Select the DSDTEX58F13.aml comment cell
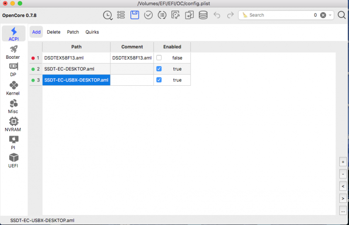Image resolution: width=349 pixels, height=225 pixels. coord(132,58)
